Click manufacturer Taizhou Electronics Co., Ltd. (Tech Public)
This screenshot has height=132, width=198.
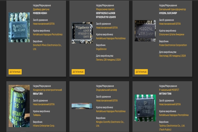tap(172, 128)
